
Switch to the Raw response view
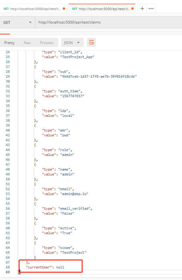27,42
